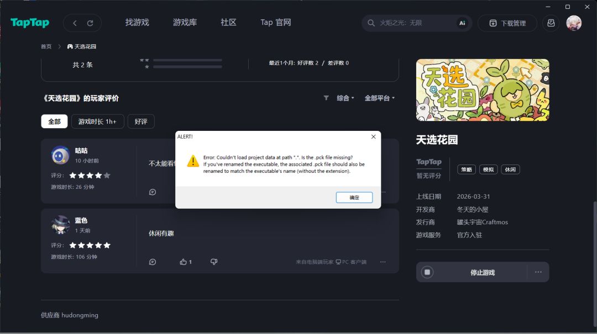
Task: Dislike 蓝色's review with thumbs down
Action: [x=214, y=262]
